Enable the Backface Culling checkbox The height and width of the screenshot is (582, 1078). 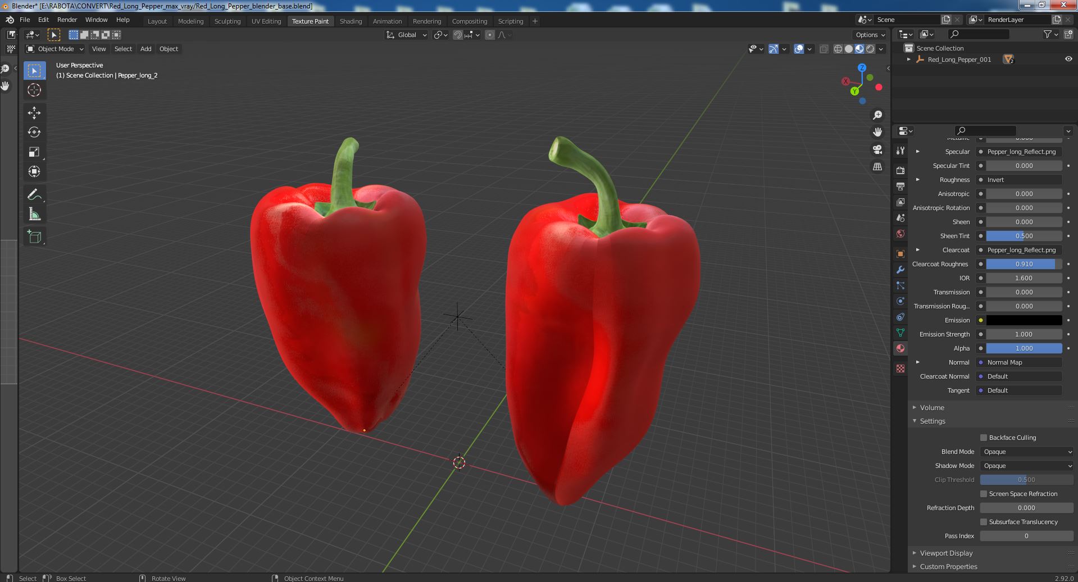point(984,438)
